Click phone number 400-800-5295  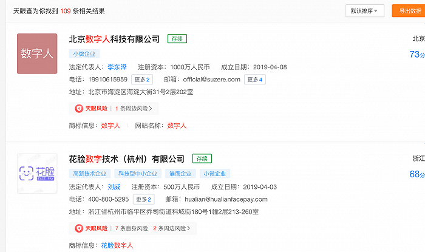tap(109, 199)
